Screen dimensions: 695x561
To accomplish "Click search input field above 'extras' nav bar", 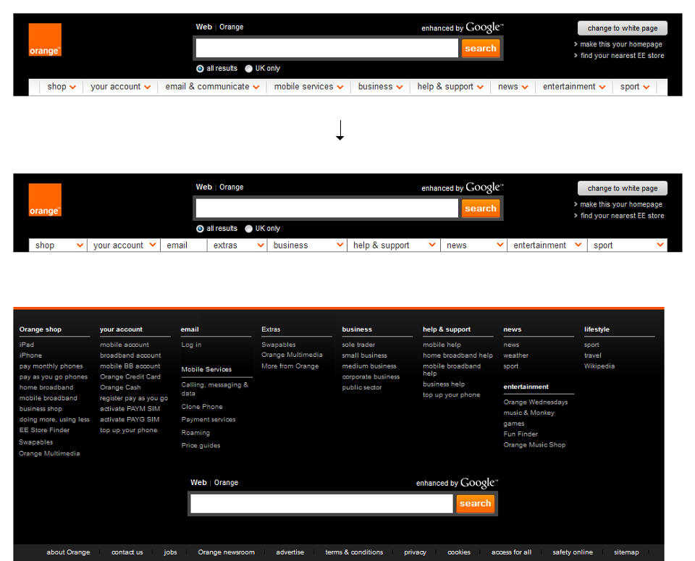I will click(327, 208).
